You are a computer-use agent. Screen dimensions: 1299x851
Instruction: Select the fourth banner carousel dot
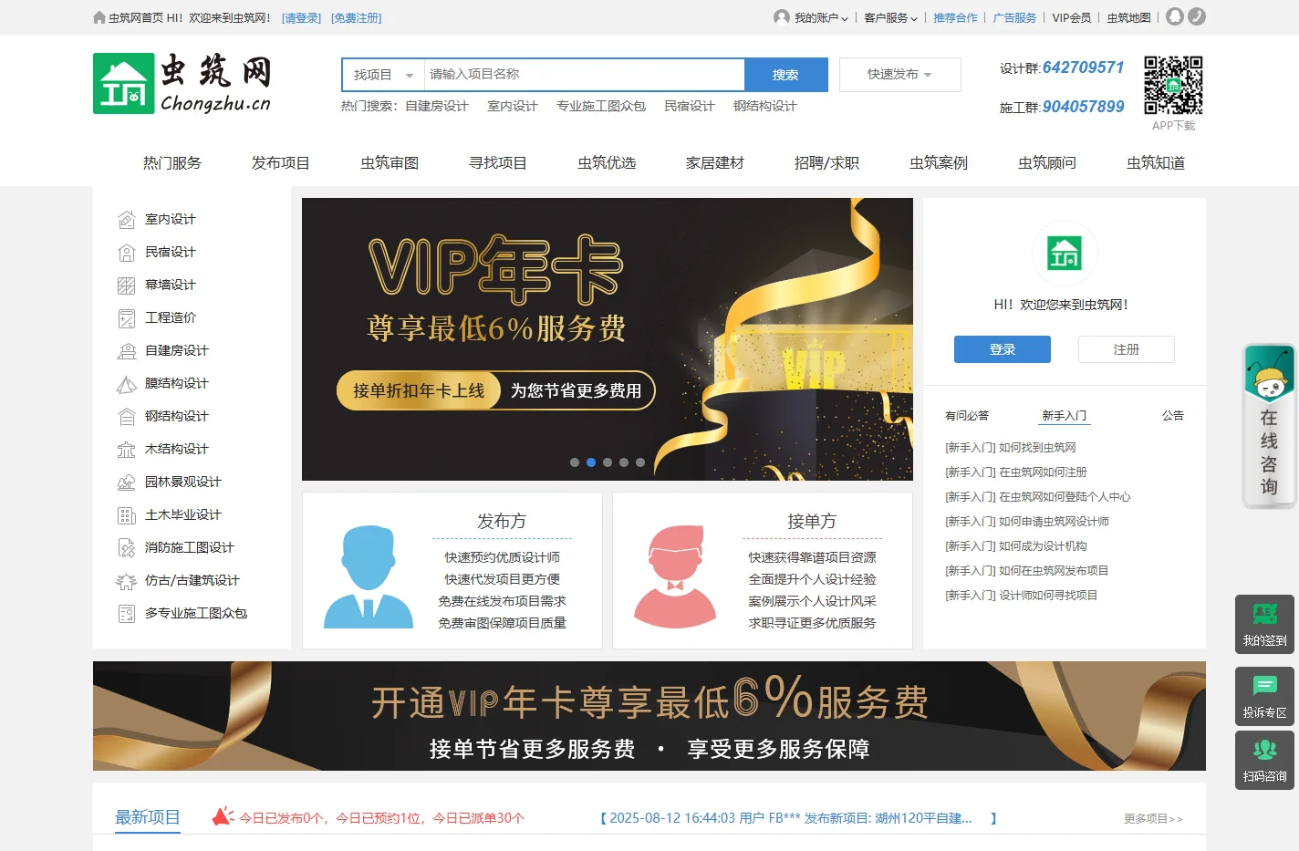pyautogui.click(x=624, y=462)
